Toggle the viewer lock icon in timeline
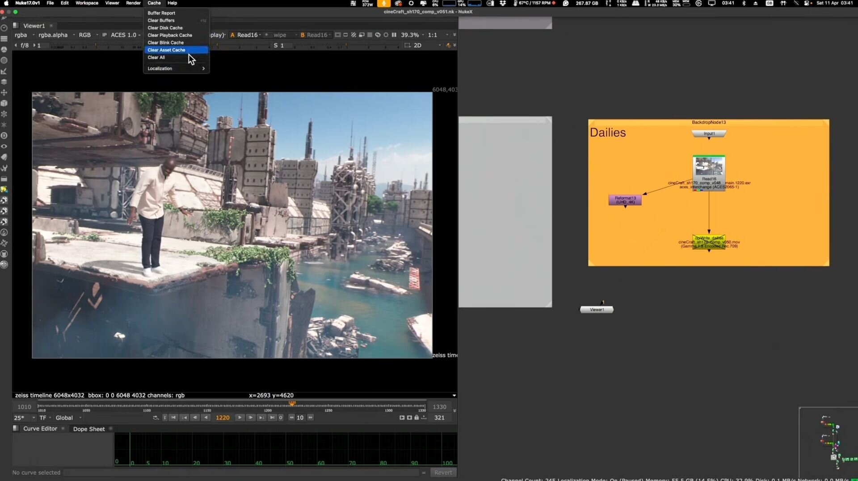Screen dimensions: 858x481 pyautogui.click(x=416, y=418)
